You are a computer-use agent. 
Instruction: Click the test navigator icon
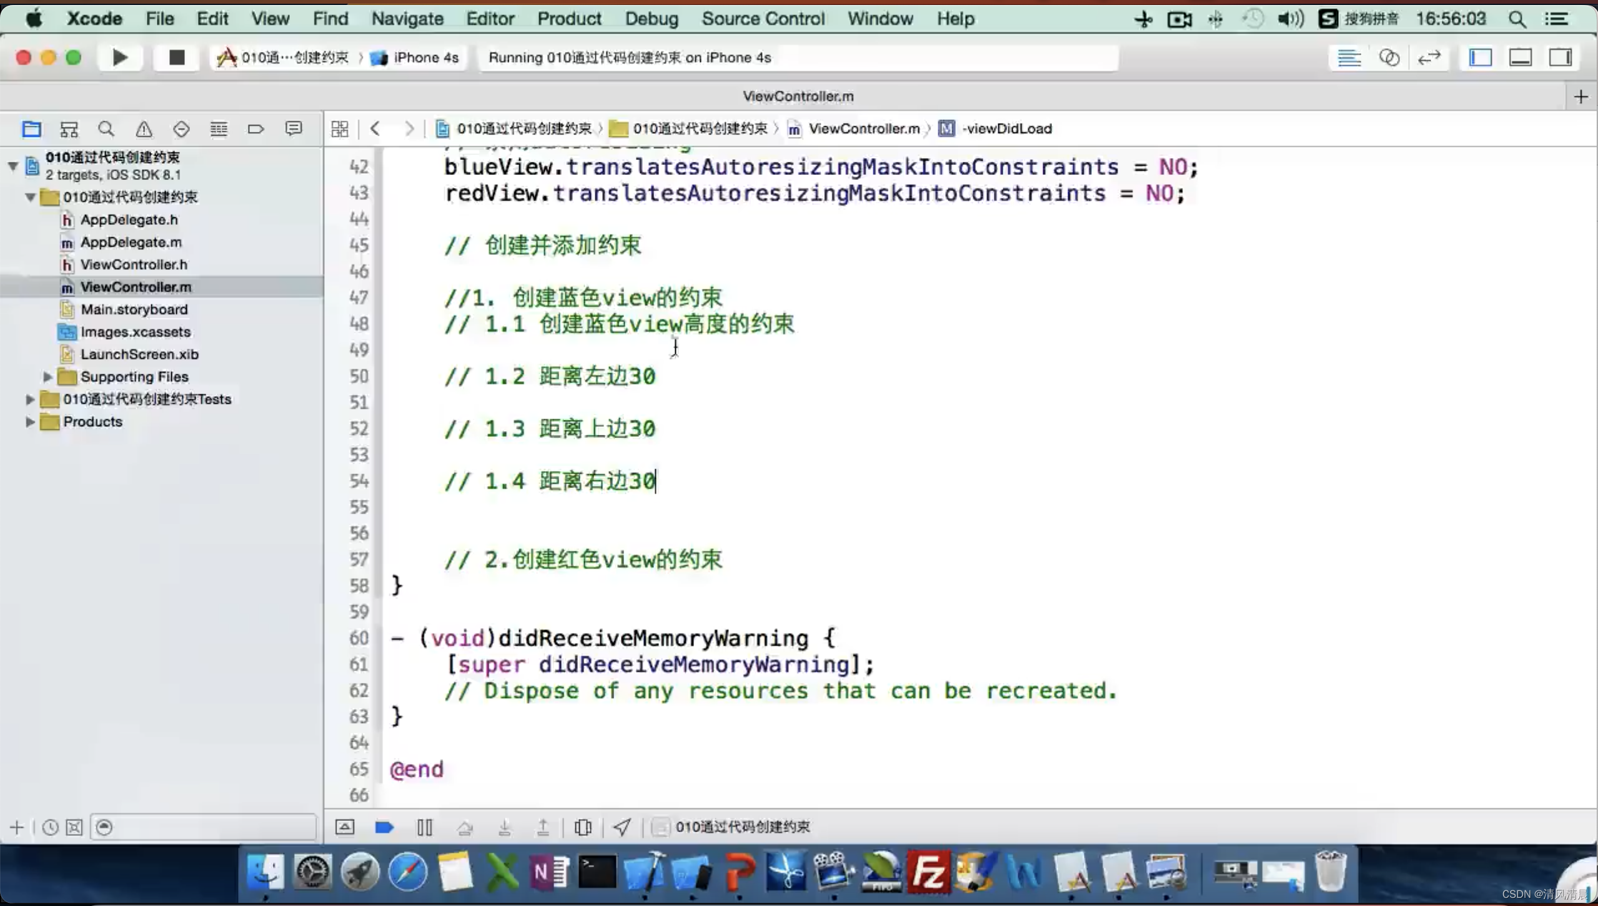pyautogui.click(x=180, y=129)
